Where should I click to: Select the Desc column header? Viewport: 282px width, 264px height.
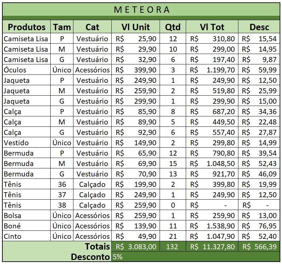[259, 27]
